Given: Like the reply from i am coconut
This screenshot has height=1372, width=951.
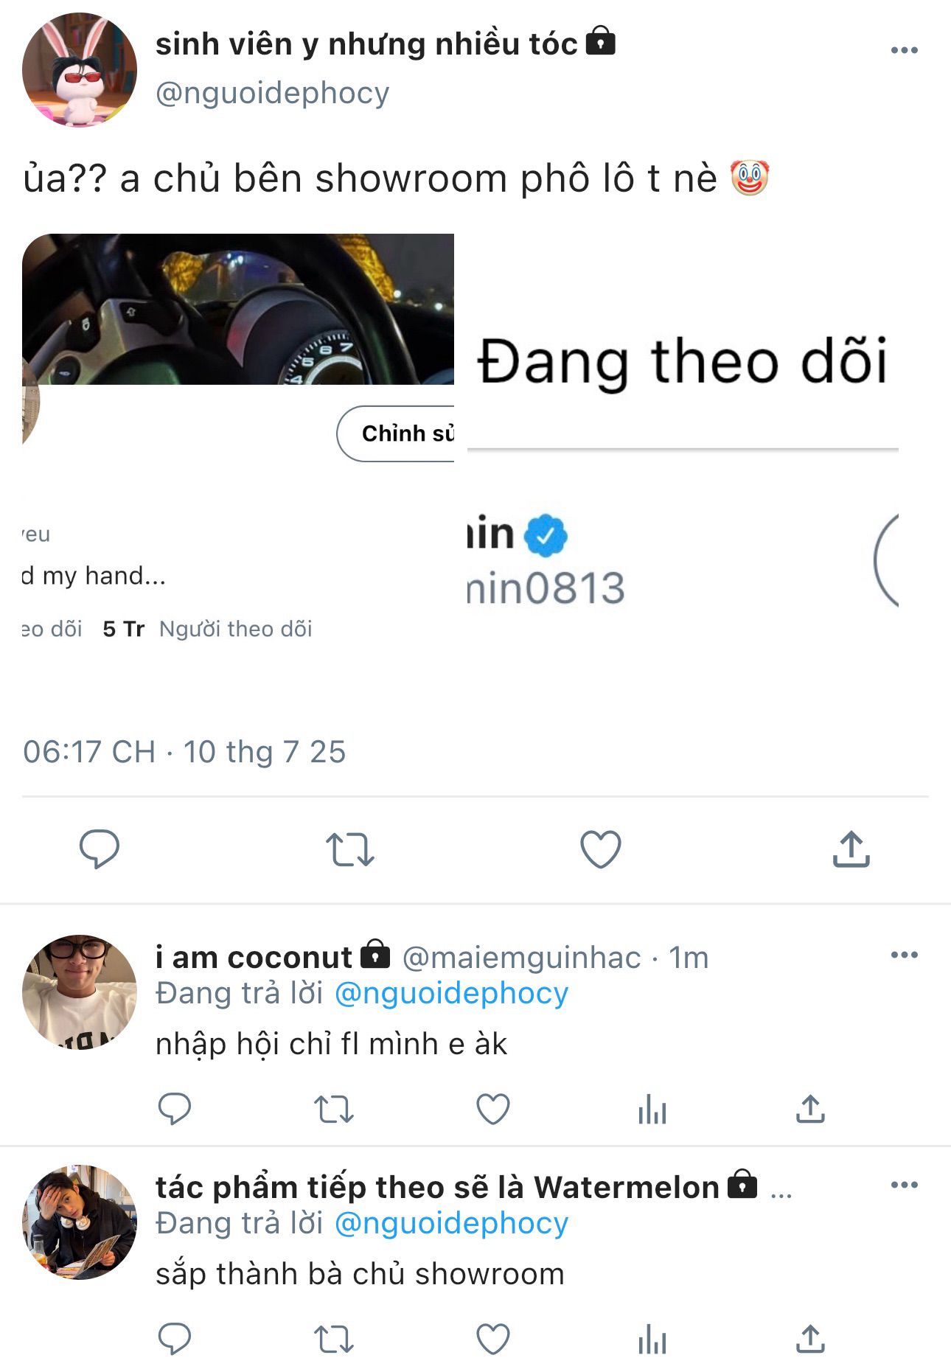Looking at the screenshot, I should (x=492, y=1108).
